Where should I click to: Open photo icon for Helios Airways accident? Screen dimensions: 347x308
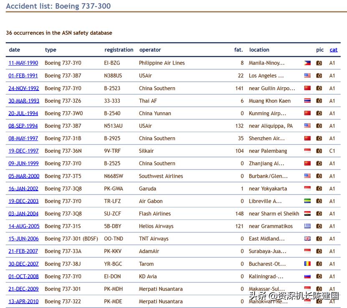coord(319,226)
